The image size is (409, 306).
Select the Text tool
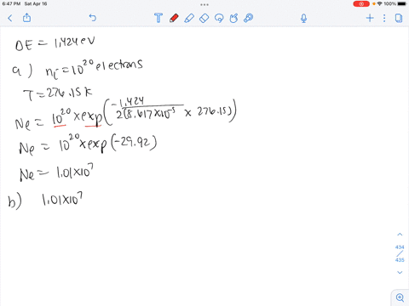click(x=158, y=18)
